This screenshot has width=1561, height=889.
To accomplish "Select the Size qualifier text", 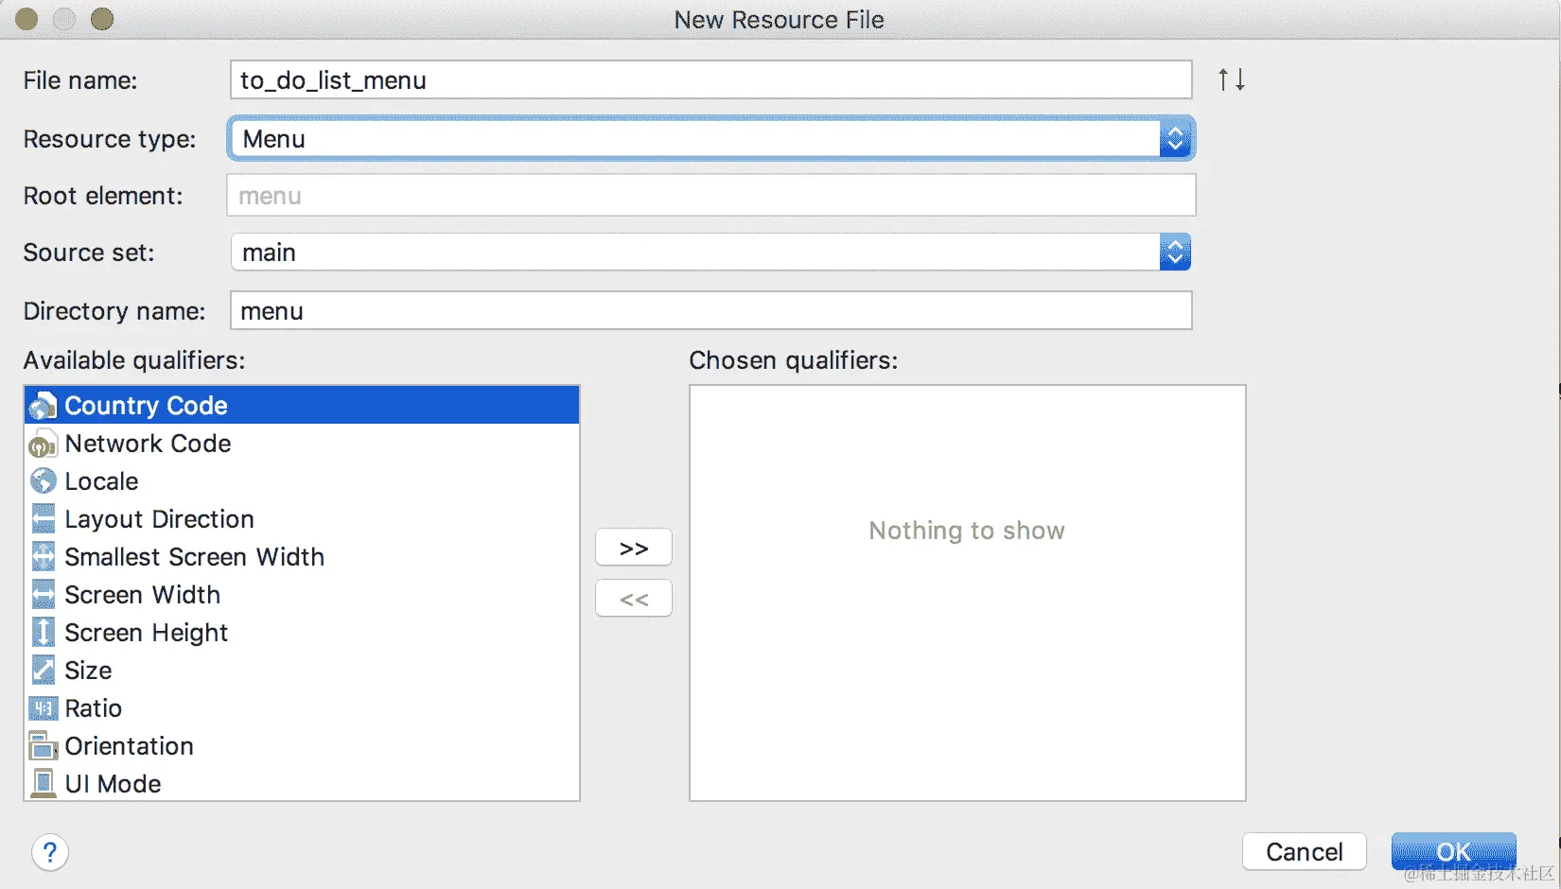I will [88, 671].
